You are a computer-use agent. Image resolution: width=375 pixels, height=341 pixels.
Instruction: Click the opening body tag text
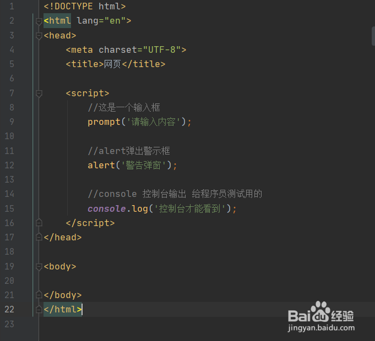(60, 267)
